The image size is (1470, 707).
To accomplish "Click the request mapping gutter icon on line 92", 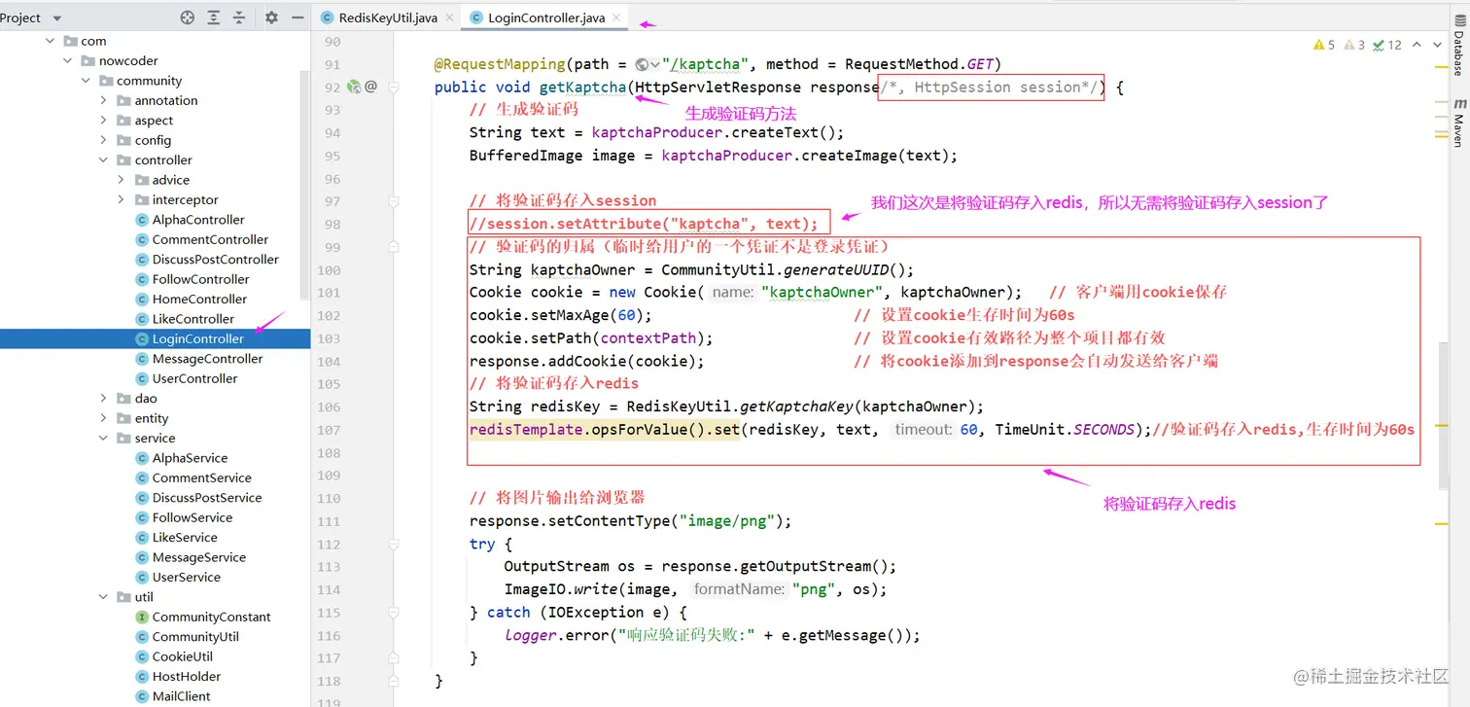I will [x=354, y=87].
